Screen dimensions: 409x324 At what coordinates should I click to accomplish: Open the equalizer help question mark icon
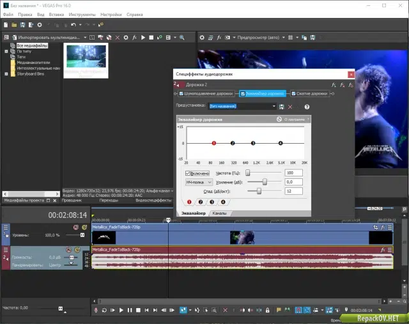click(307, 107)
